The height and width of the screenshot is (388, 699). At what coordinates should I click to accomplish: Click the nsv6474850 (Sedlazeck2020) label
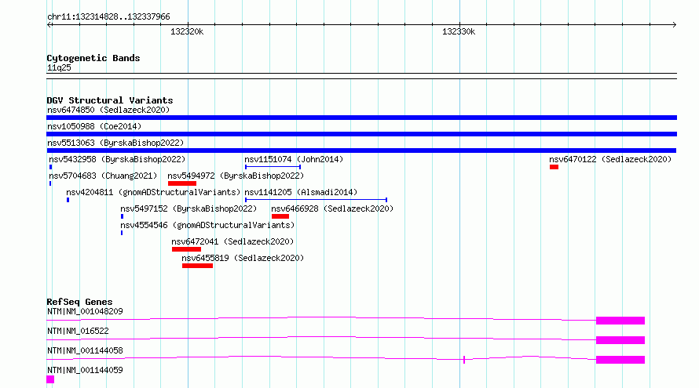[108, 110]
